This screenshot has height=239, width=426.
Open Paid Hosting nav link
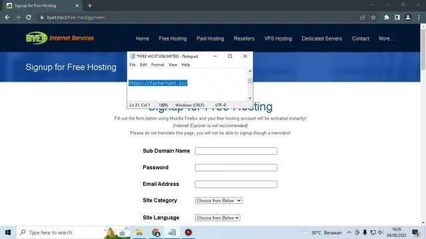click(210, 39)
